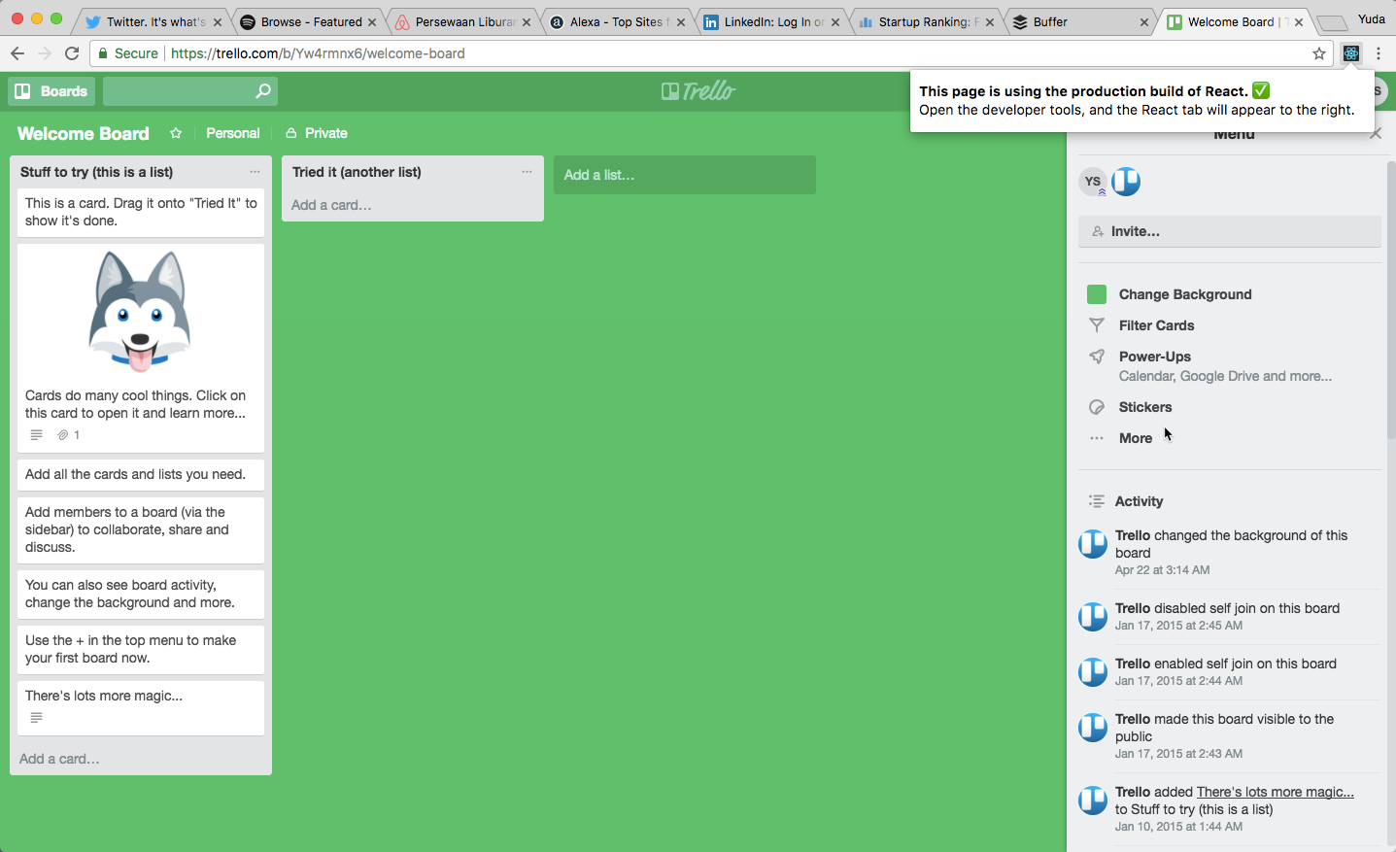The image size is (1396, 852).
Task: Click the Invite... button
Action: 1229,231
